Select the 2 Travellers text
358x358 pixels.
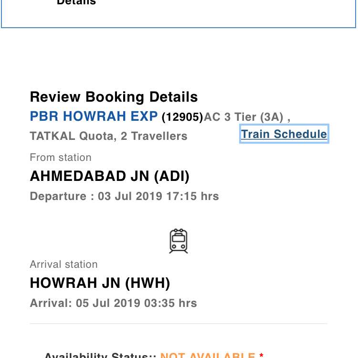pos(154,136)
